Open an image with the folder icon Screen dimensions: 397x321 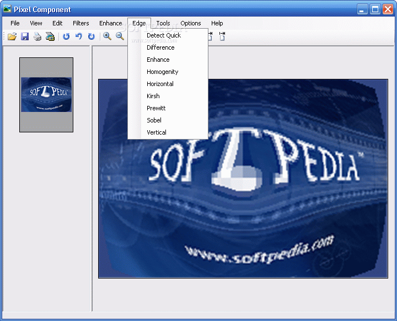[12, 36]
